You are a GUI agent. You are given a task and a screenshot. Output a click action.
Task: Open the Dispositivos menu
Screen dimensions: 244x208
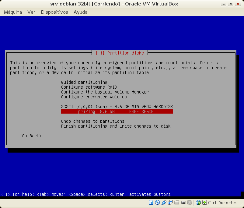54,12
